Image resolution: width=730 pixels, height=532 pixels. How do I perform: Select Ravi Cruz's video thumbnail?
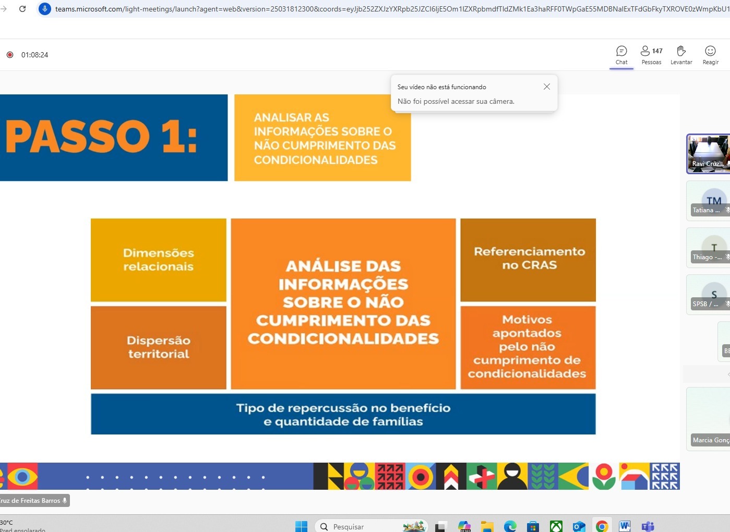(708, 153)
